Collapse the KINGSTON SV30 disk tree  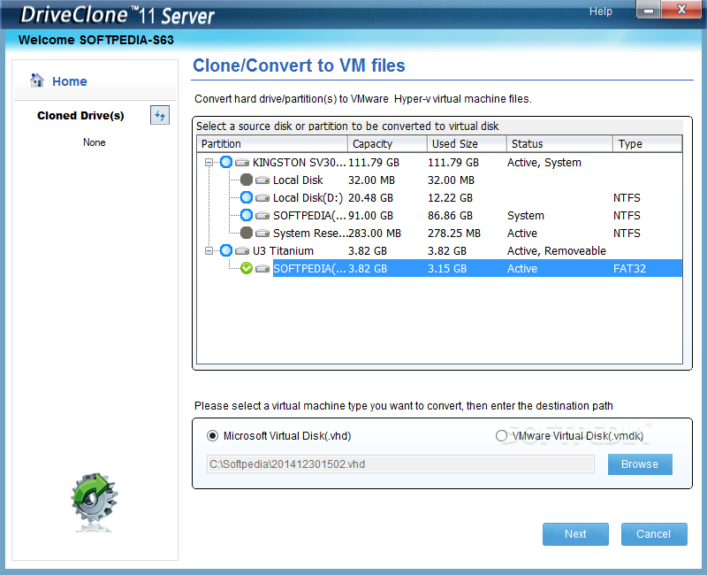click(x=209, y=162)
